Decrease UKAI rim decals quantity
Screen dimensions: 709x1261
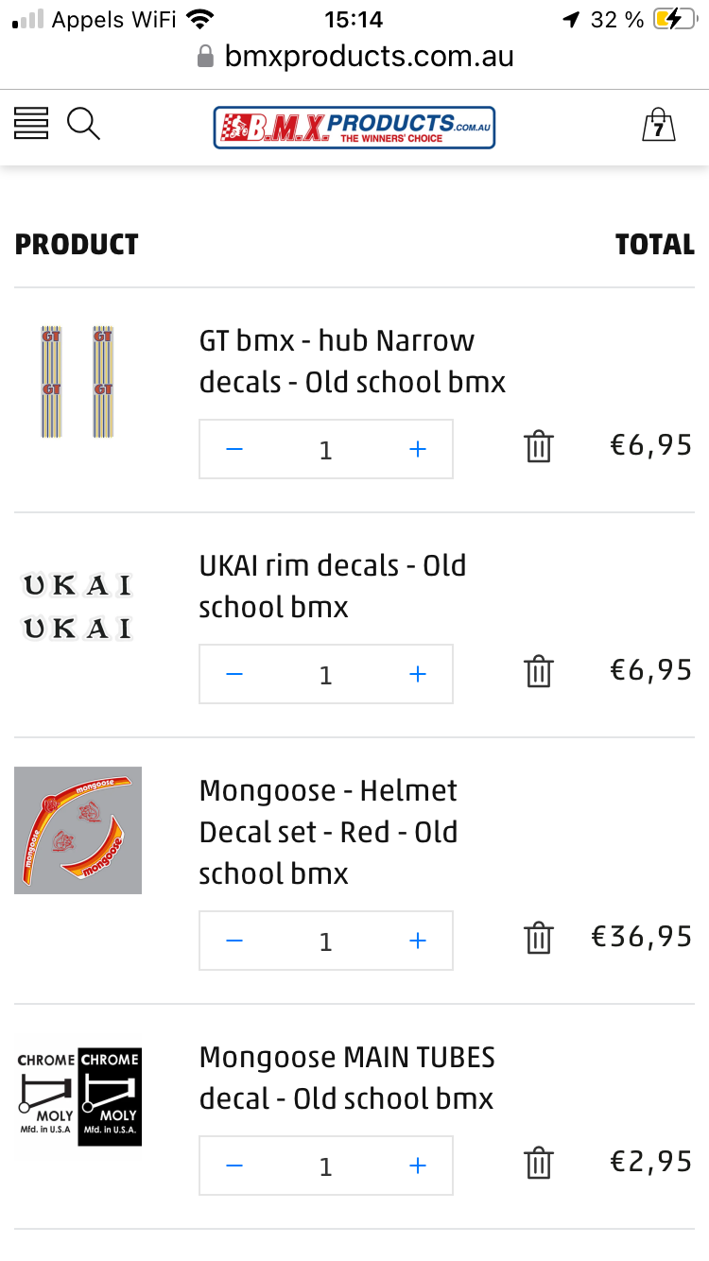[x=234, y=674]
